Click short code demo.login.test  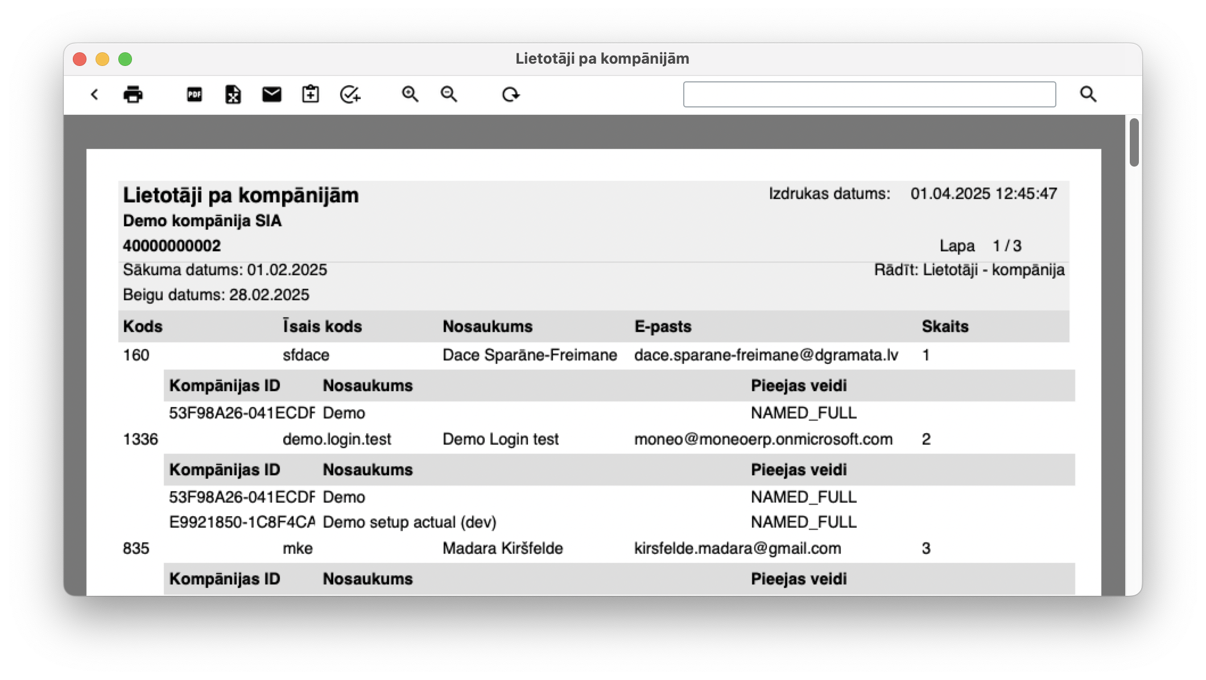click(337, 439)
